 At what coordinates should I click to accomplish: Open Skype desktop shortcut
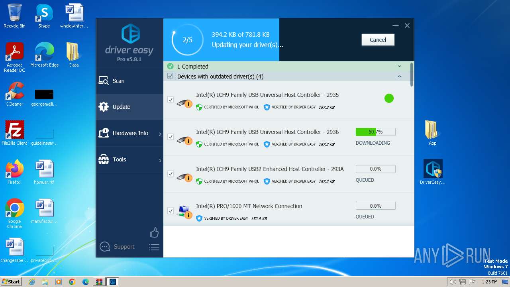point(44,16)
